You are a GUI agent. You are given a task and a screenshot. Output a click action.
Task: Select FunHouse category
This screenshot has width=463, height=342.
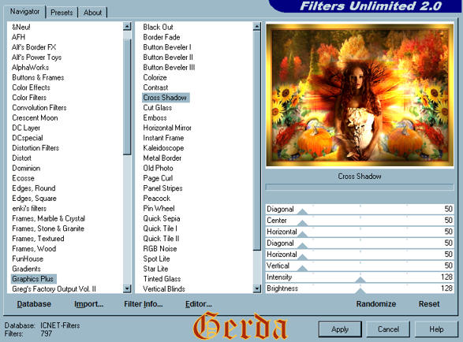(x=28, y=258)
